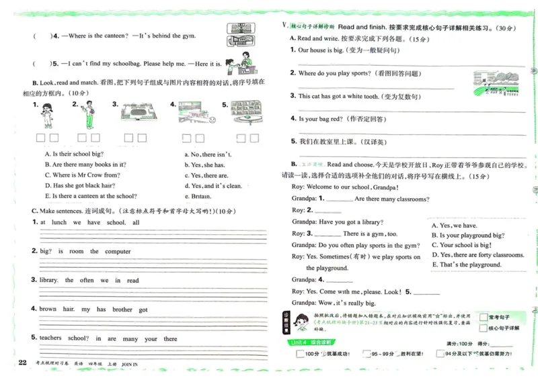Click answer 'a. No, there isn't.'
The height and width of the screenshot is (380, 538).
(208, 154)
